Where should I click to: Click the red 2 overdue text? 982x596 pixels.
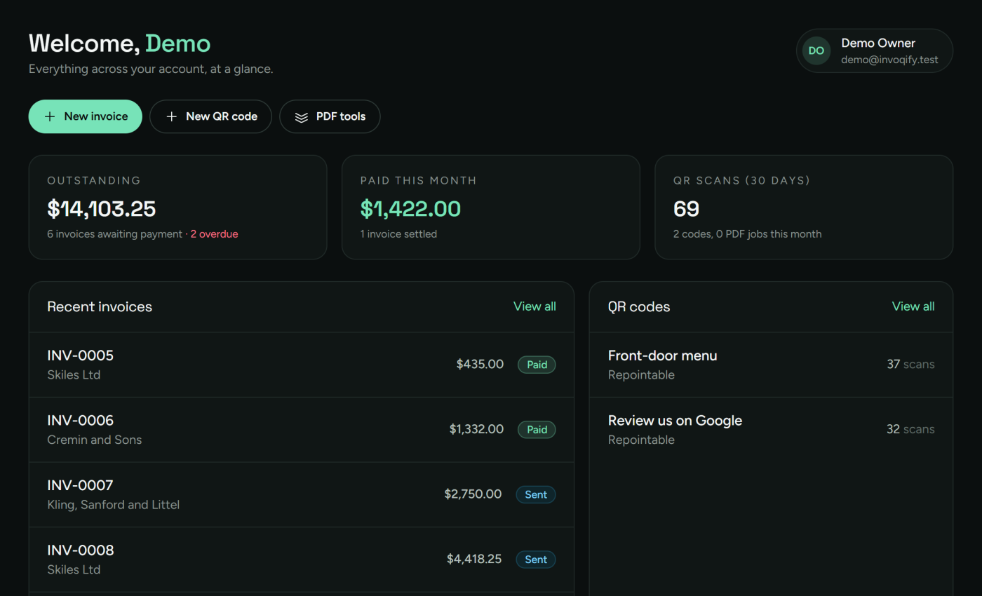point(214,234)
